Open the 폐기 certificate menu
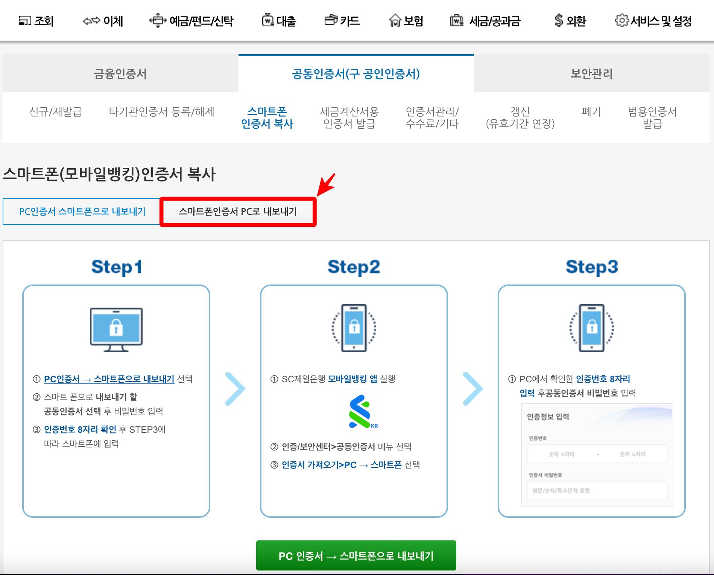The width and height of the screenshot is (714, 575). tap(591, 112)
